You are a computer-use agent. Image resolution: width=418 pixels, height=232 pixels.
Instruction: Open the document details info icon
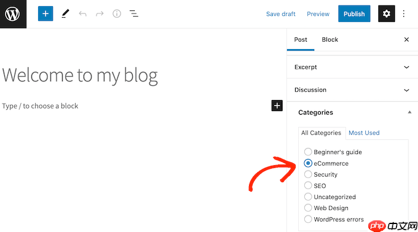(117, 14)
